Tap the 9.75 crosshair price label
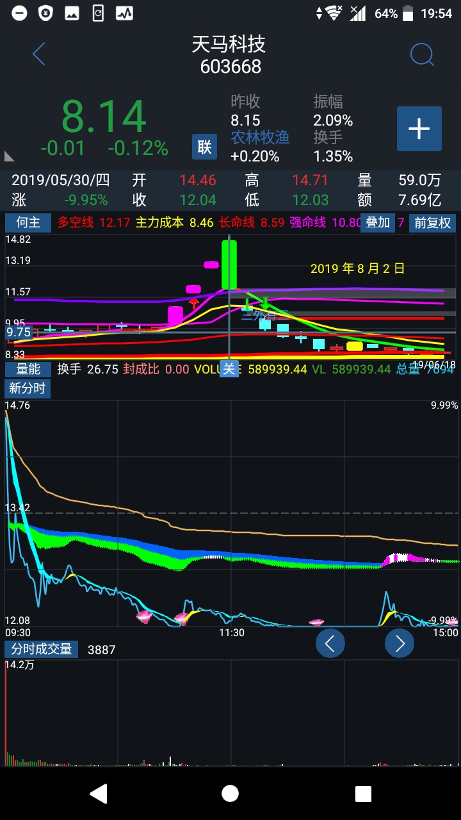 pyautogui.click(x=19, y=332)
